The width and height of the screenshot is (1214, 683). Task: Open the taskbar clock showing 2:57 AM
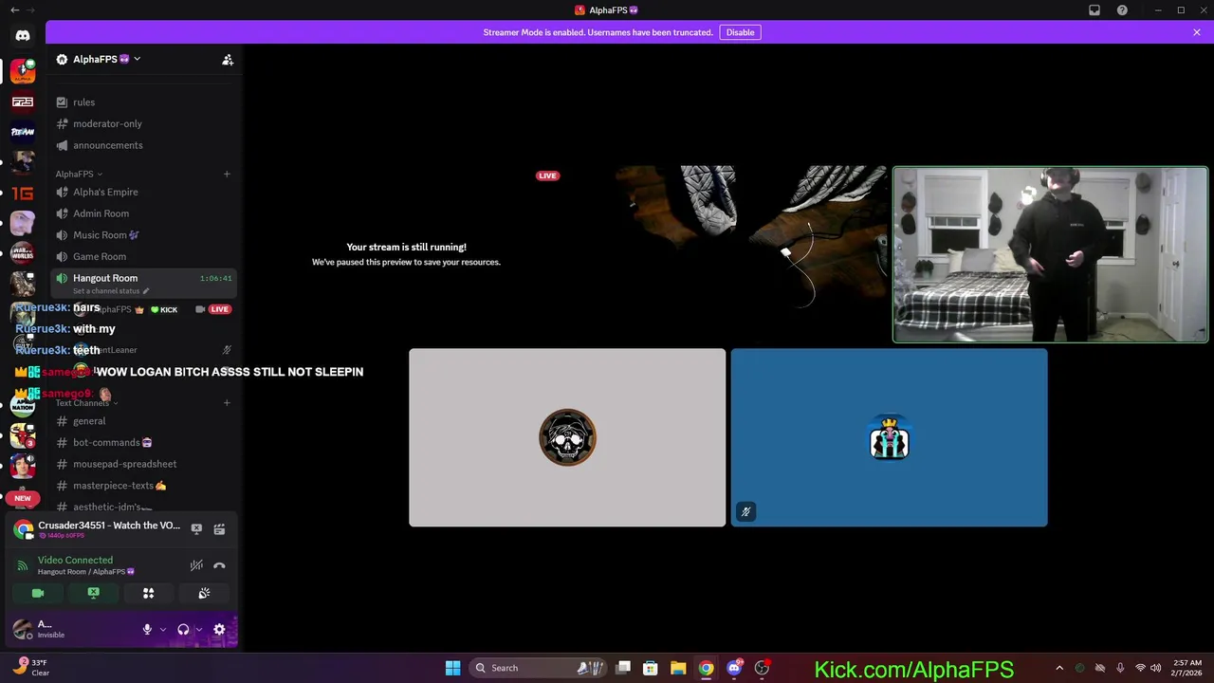(1187, 668)
